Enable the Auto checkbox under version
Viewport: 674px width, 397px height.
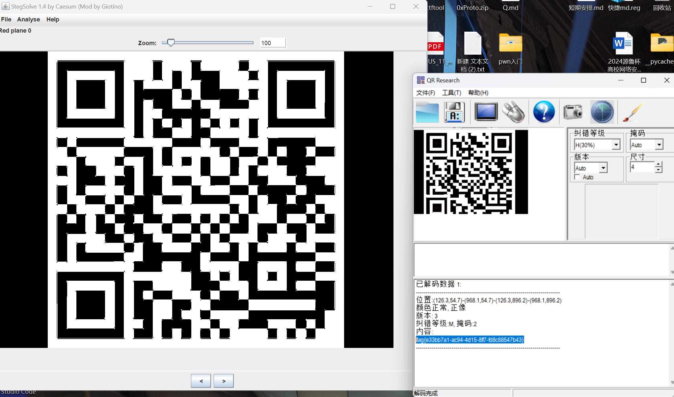577,177
